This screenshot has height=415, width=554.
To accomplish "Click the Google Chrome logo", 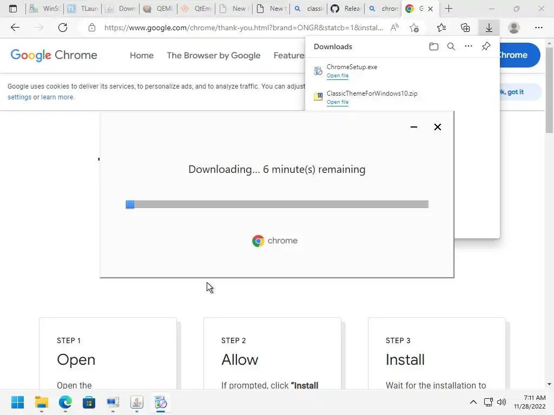I will point(54,55).
